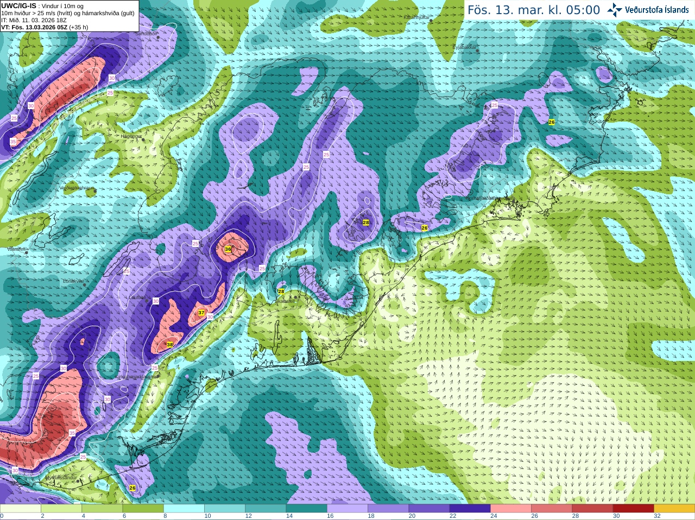Click the 'IT: Mið. 11. 03. 2026 18Z' line
The image size is (695, 520).
coord(34,20)
